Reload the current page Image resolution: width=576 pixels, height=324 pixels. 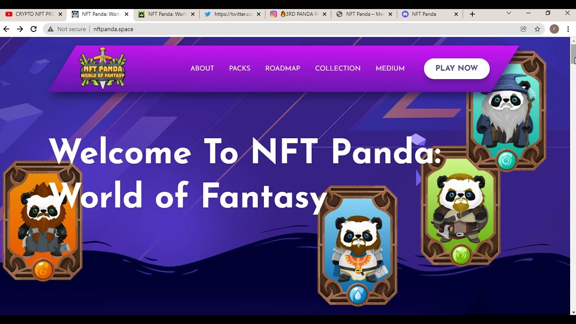tap(33, 29)
